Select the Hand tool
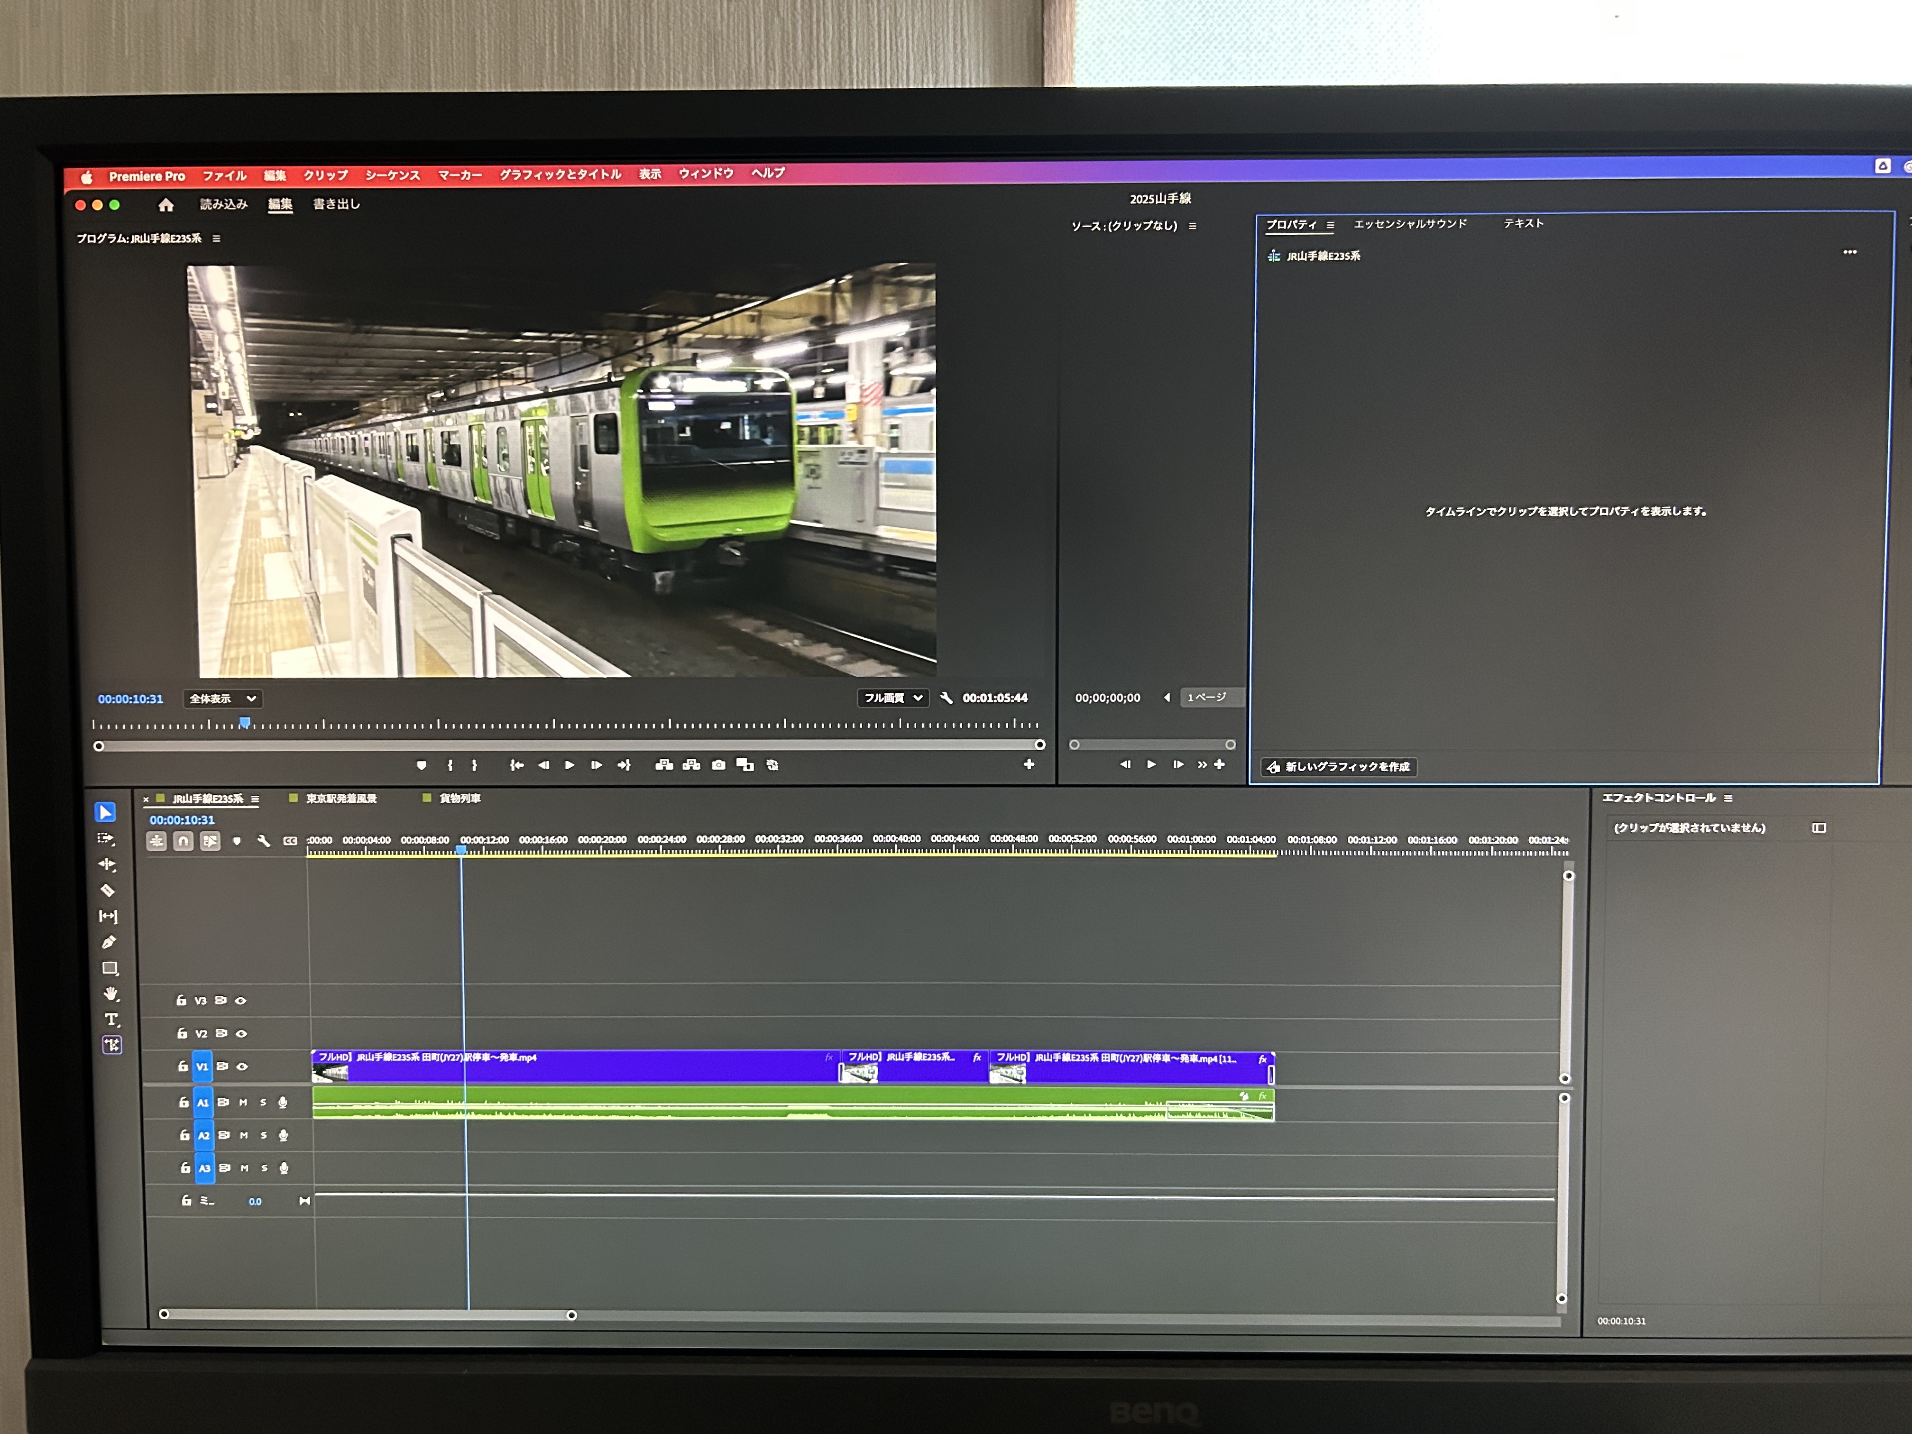The image size is (1912, 1434). pos(110,994)
